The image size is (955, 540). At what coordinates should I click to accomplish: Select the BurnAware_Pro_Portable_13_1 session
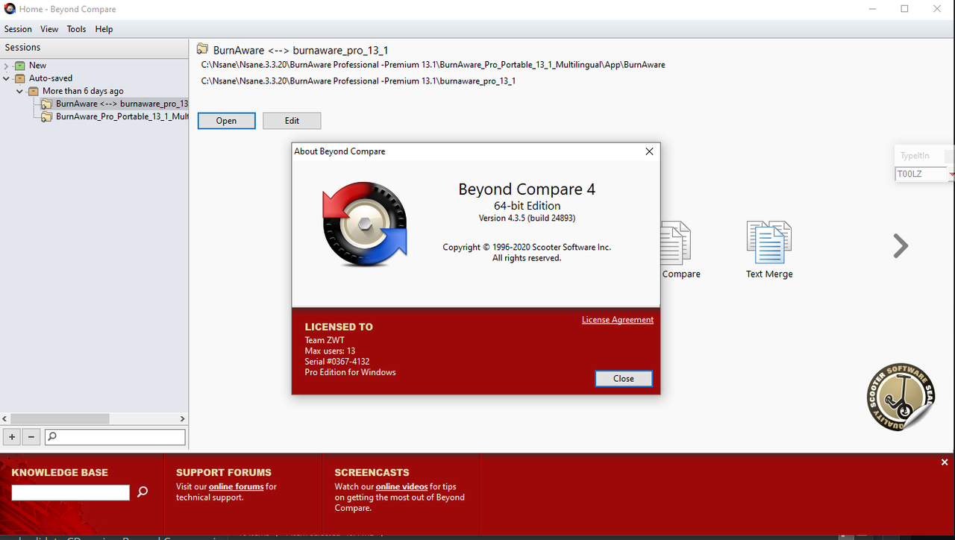122,116
